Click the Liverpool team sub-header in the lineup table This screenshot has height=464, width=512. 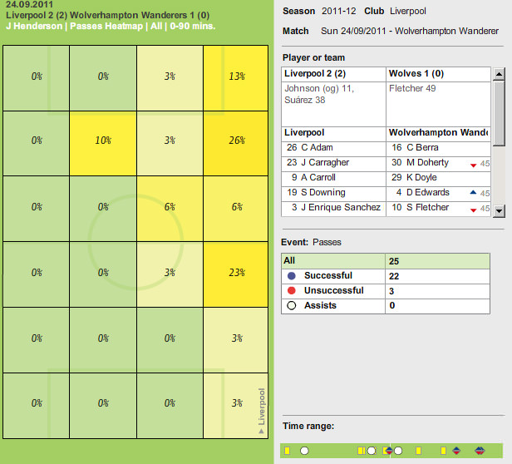[x=334, y=133]
